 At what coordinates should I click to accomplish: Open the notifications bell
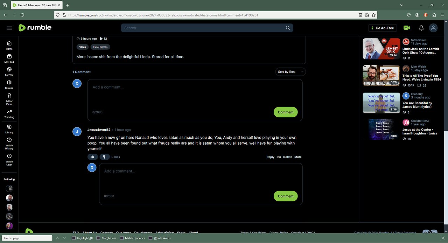tap(421, 28)
